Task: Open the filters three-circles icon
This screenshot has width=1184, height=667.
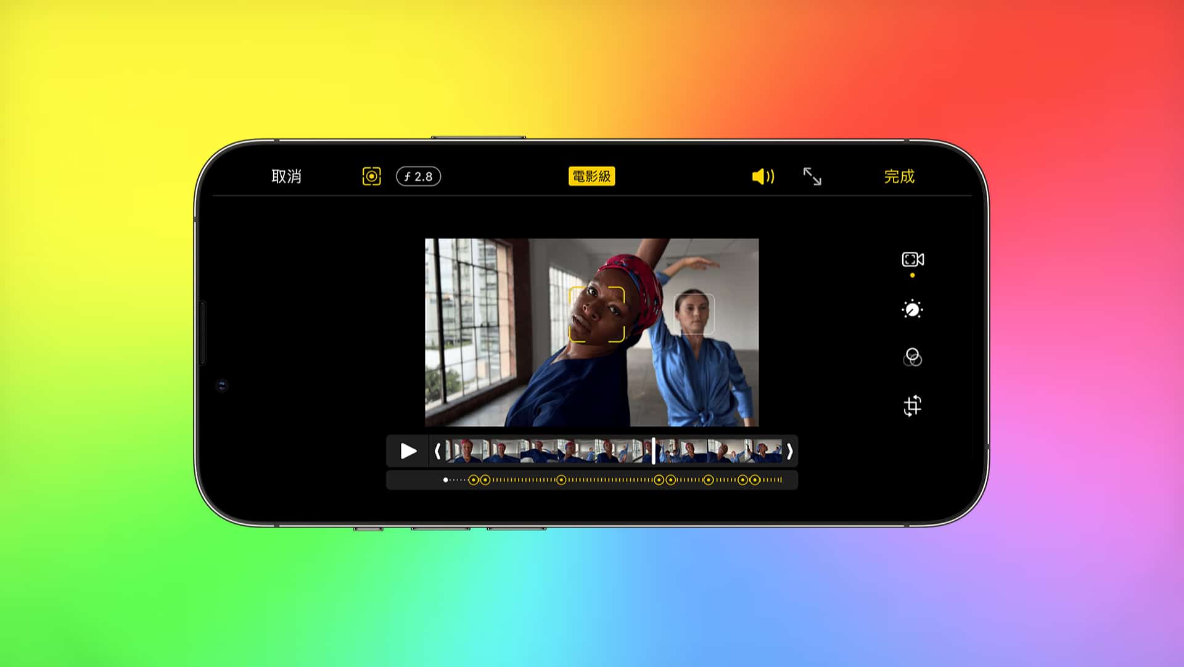Action: click(x=912, y=357)
